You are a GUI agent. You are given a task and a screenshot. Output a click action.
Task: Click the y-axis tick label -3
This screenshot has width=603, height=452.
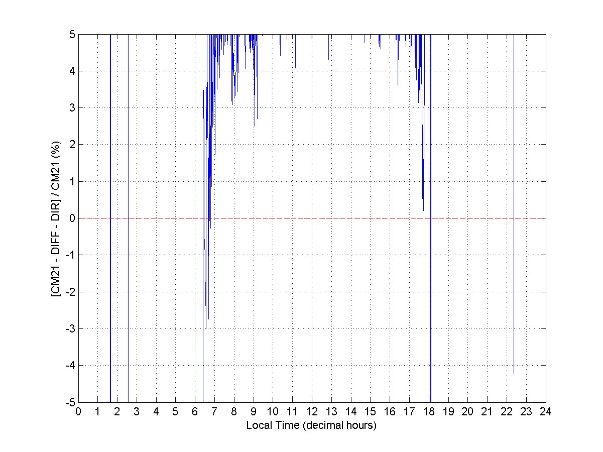coord(71,328)
